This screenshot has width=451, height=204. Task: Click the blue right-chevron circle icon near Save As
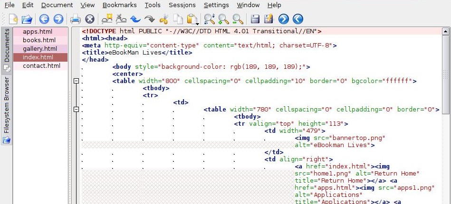283,19
